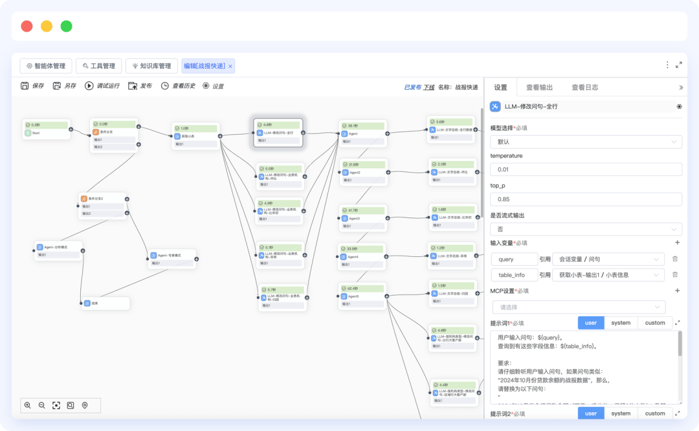699x431 pixels.
Task: Click the publish (发布) icon
Action: 133,86
